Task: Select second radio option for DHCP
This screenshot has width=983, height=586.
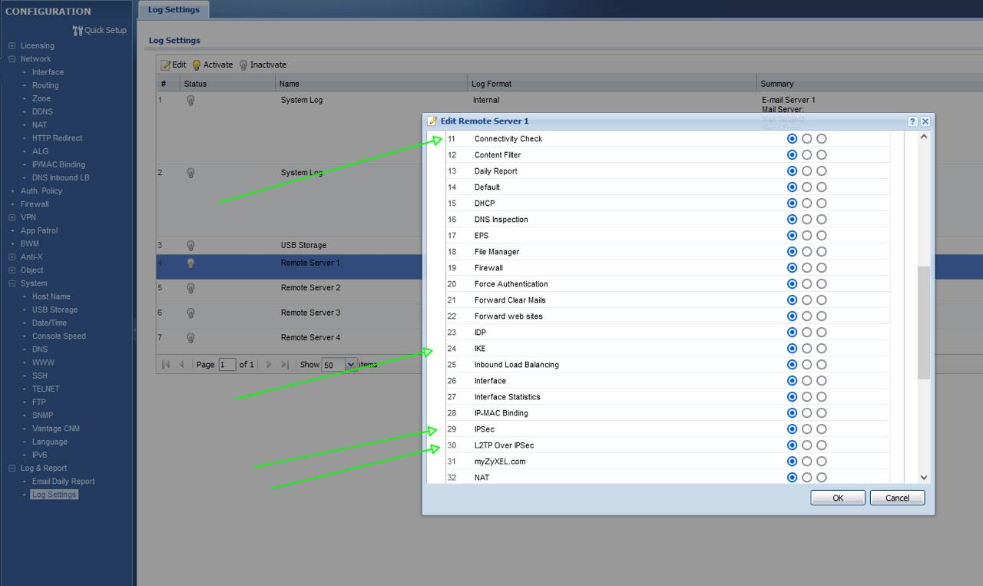Action: coord(806,204)
